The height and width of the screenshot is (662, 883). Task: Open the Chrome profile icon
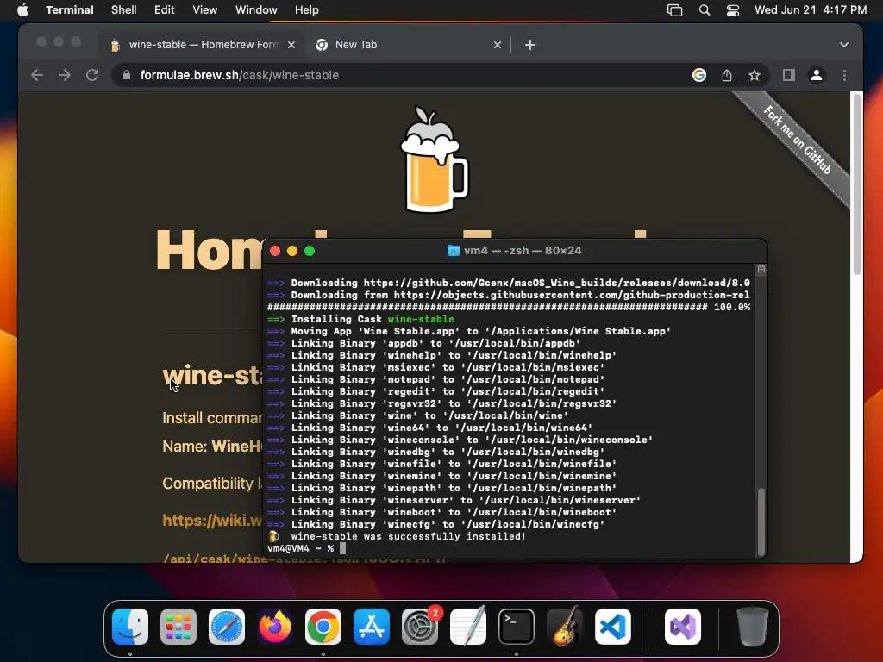point(817,75)
